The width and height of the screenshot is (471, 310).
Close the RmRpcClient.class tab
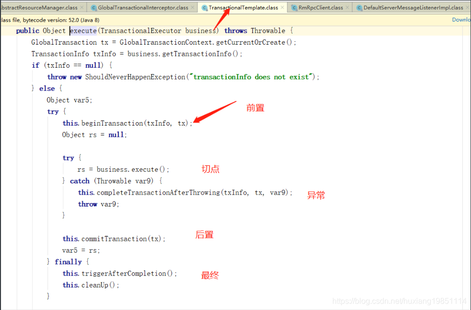point(347,7)
